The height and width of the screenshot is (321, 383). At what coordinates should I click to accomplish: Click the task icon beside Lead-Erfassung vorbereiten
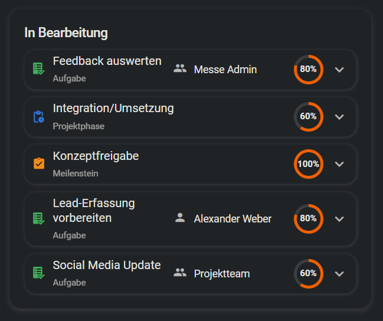click(x=38, y=218)
